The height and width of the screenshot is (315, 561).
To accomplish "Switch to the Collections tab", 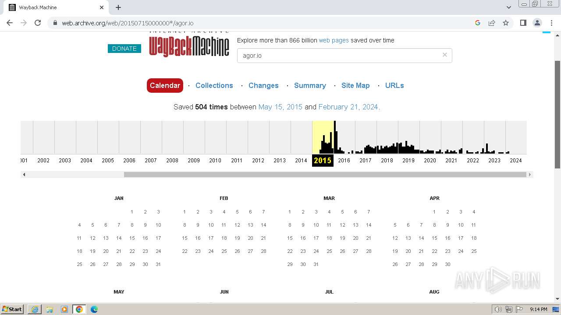I will tap(214, 85).
